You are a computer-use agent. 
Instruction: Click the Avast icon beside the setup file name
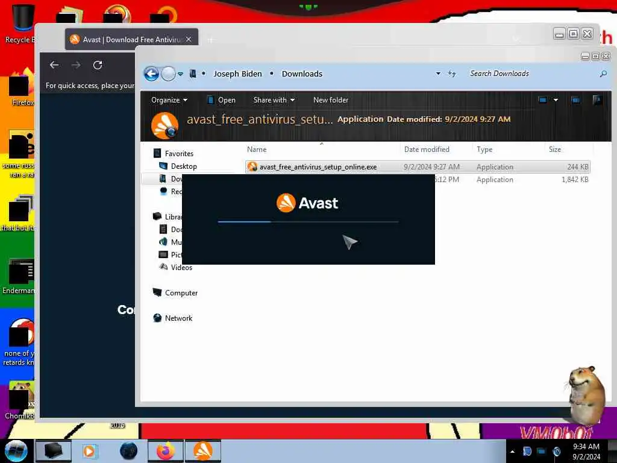pyautogui.click(x=252, y=167)
